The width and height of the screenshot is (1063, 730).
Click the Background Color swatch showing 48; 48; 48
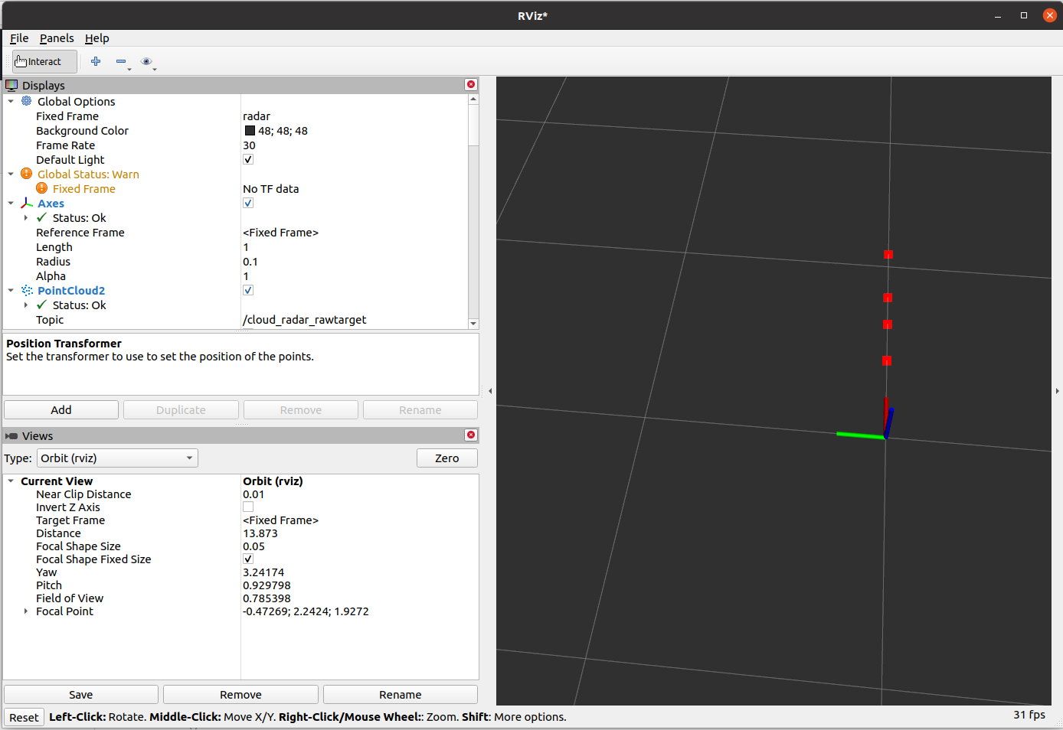point(249,130)
